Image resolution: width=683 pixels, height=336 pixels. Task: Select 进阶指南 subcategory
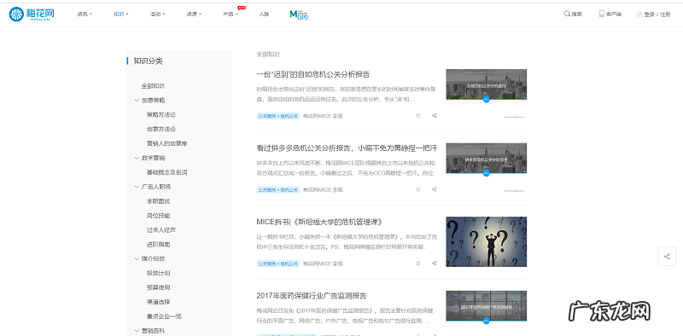(x=159, y=244)
